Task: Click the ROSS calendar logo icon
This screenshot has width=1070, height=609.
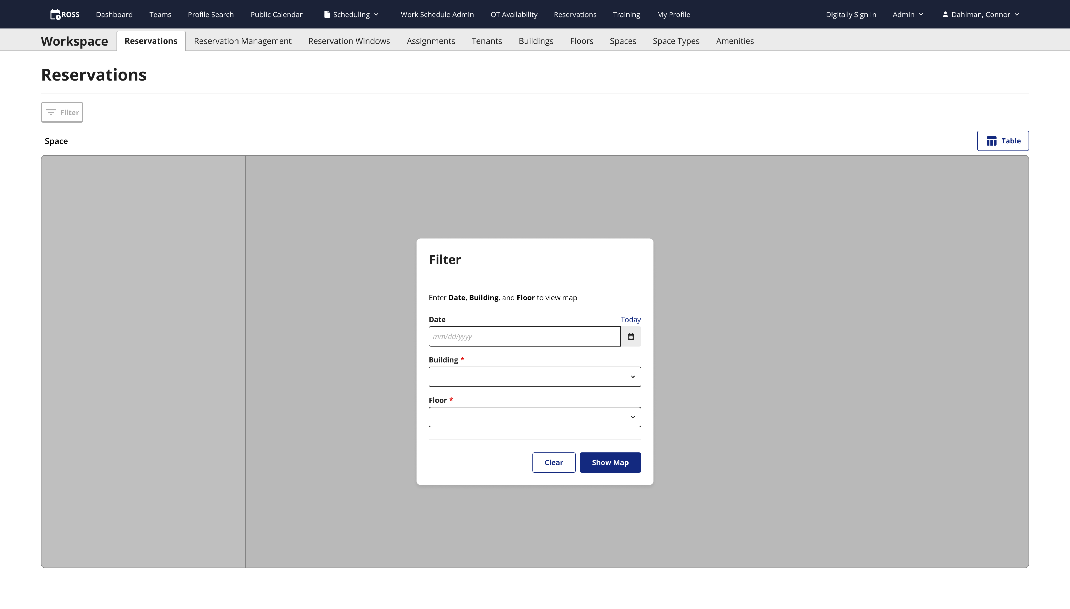Action: pos(55,15)
